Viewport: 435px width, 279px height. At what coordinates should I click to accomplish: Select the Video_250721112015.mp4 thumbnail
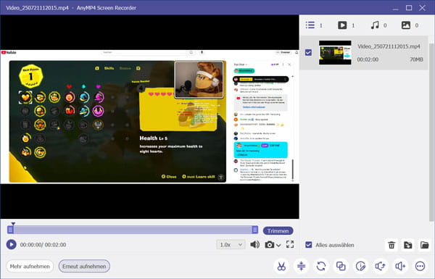coord(335,52)
